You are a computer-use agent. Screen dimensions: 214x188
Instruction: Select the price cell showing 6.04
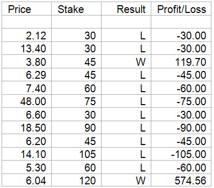[27, 180]
